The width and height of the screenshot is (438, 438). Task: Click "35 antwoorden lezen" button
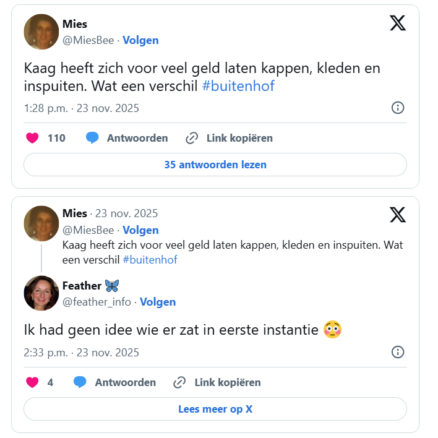[x=215, y=165]
